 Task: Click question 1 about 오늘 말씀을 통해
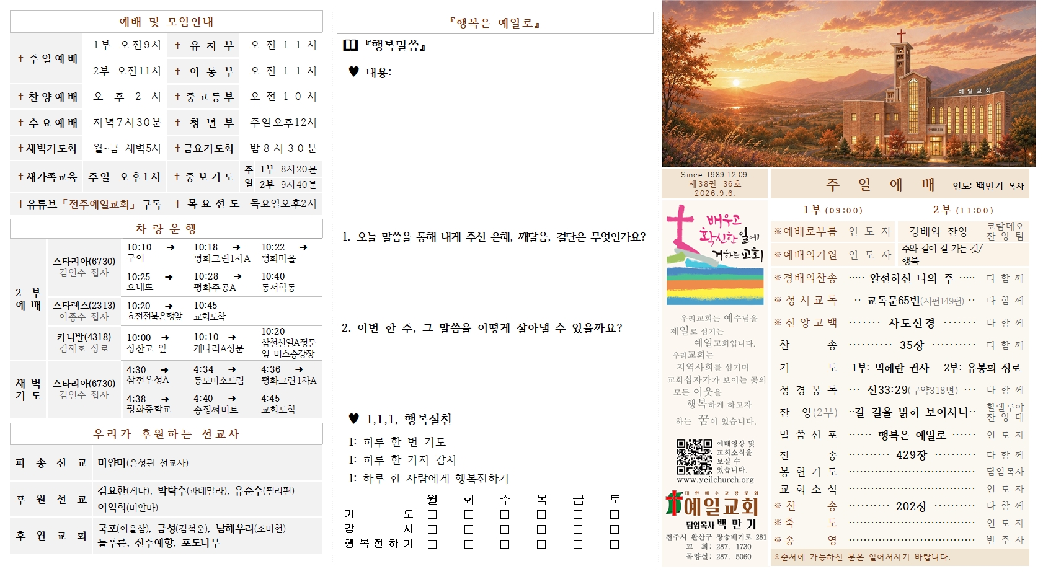tap(494, 237)
